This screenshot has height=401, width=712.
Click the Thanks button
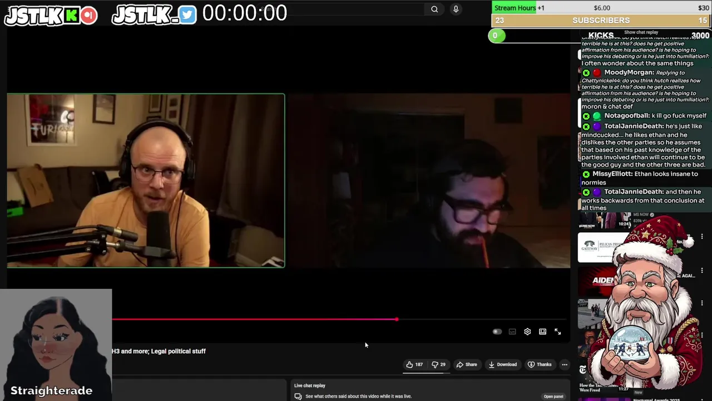540,364
